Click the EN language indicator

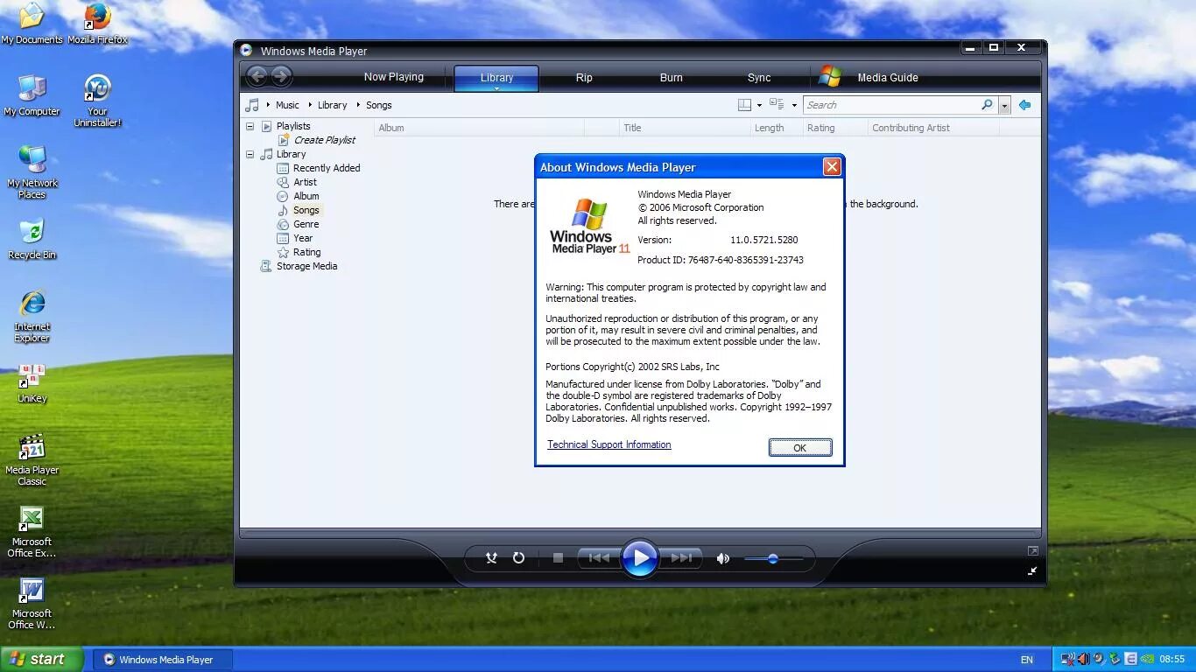(x=1026, y=660)
